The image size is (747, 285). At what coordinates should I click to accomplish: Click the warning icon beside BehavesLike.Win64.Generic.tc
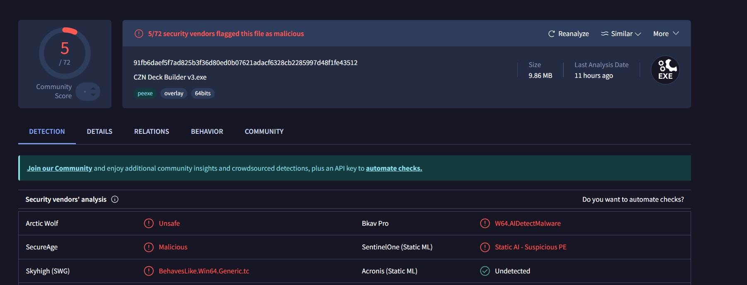149,271
